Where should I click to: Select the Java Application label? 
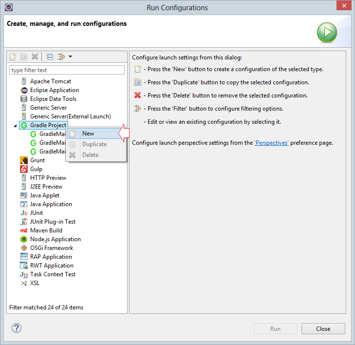[51, 204]
